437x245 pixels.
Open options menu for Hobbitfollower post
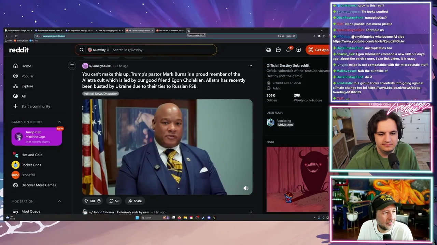pyautogui.click(x=250, y=212)
